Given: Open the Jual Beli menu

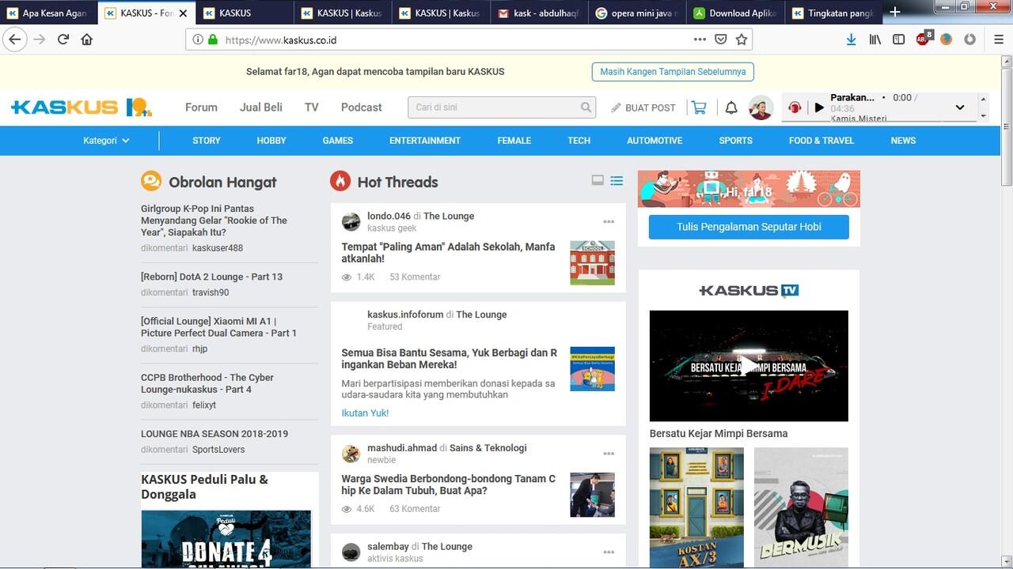Looking at the screenshot, I should point(261,107).
